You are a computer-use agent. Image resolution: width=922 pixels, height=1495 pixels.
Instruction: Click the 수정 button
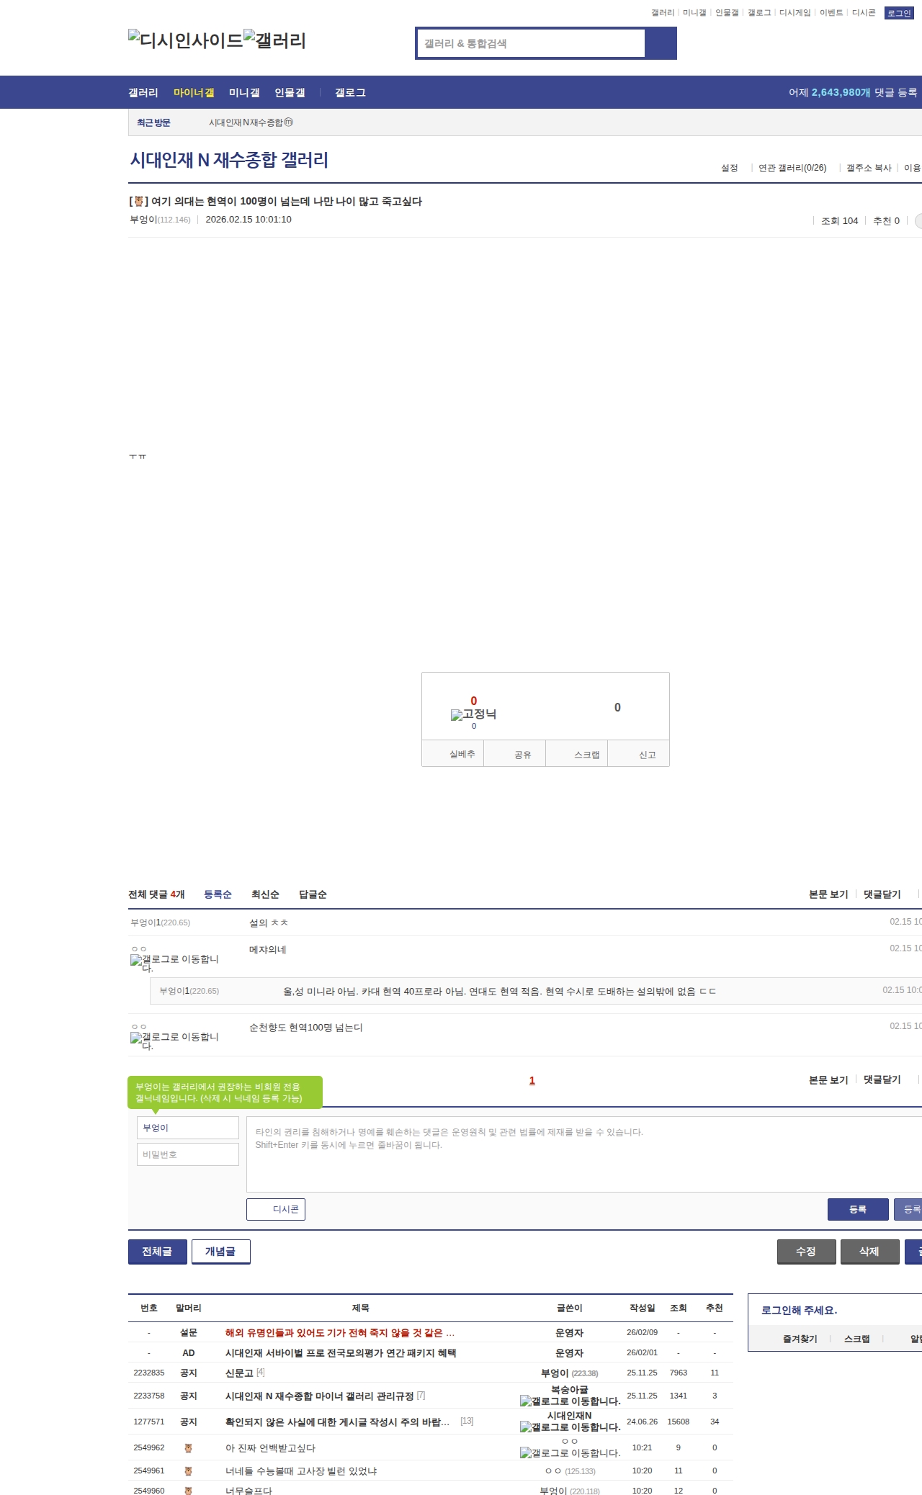[x=807, y=1252]
